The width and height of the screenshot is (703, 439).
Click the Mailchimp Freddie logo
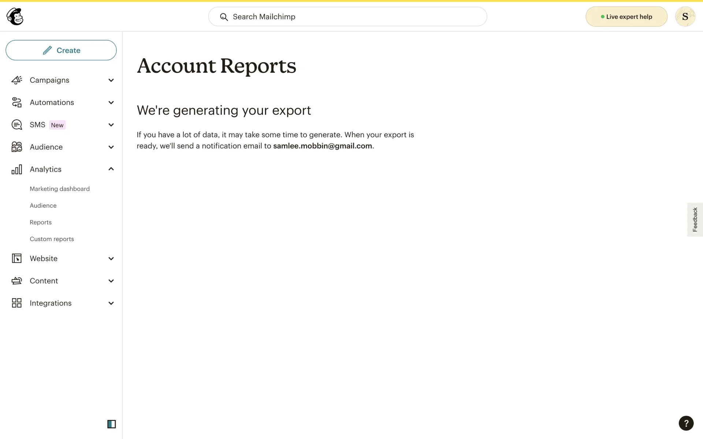coord(15,16)
